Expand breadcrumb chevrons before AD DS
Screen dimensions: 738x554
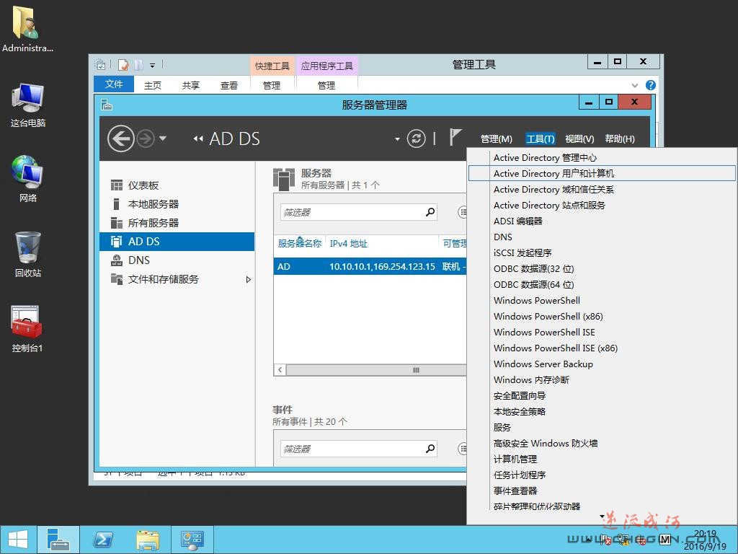click(x=198, y=138)
